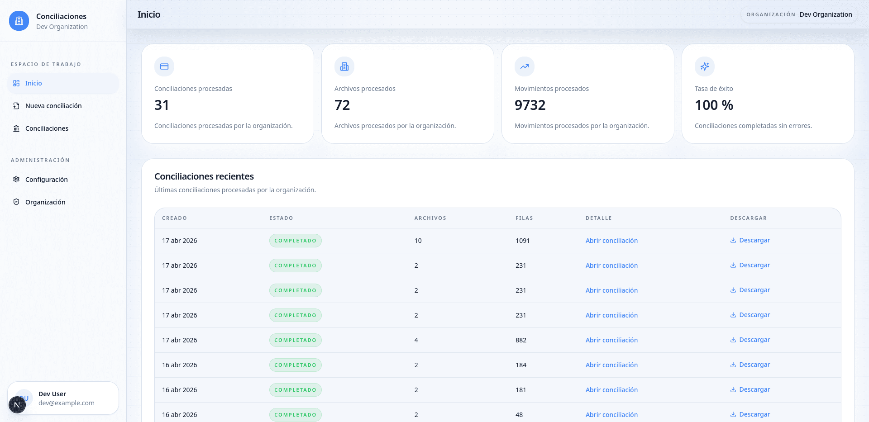Click the shield icon for Organización

coord(16,202)
